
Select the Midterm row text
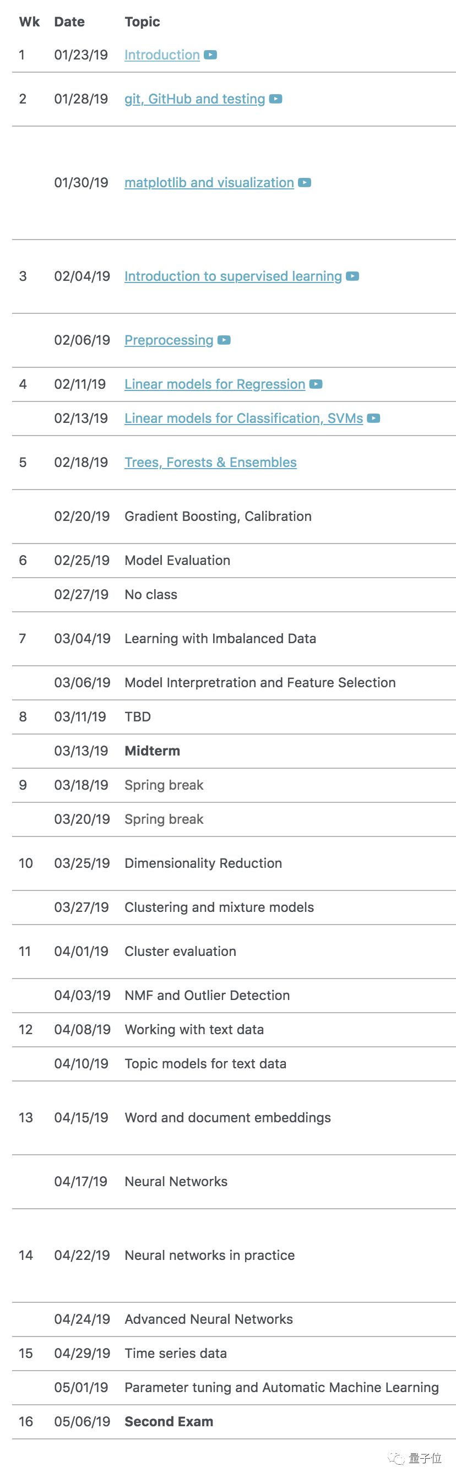coord(152,751)
